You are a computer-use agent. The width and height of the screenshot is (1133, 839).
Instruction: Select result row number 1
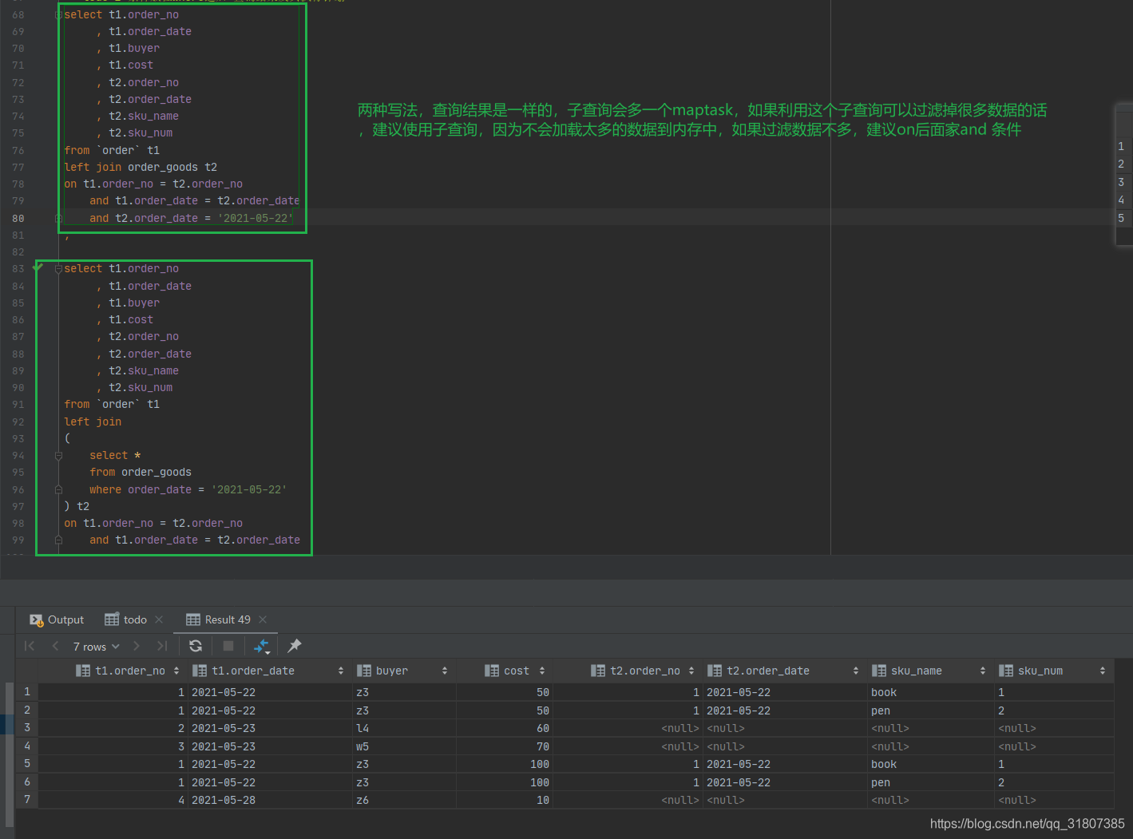(x=27, y=692)
